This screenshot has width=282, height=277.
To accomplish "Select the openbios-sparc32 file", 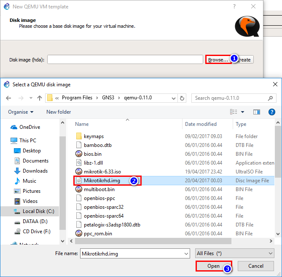I will click(104, 207).
